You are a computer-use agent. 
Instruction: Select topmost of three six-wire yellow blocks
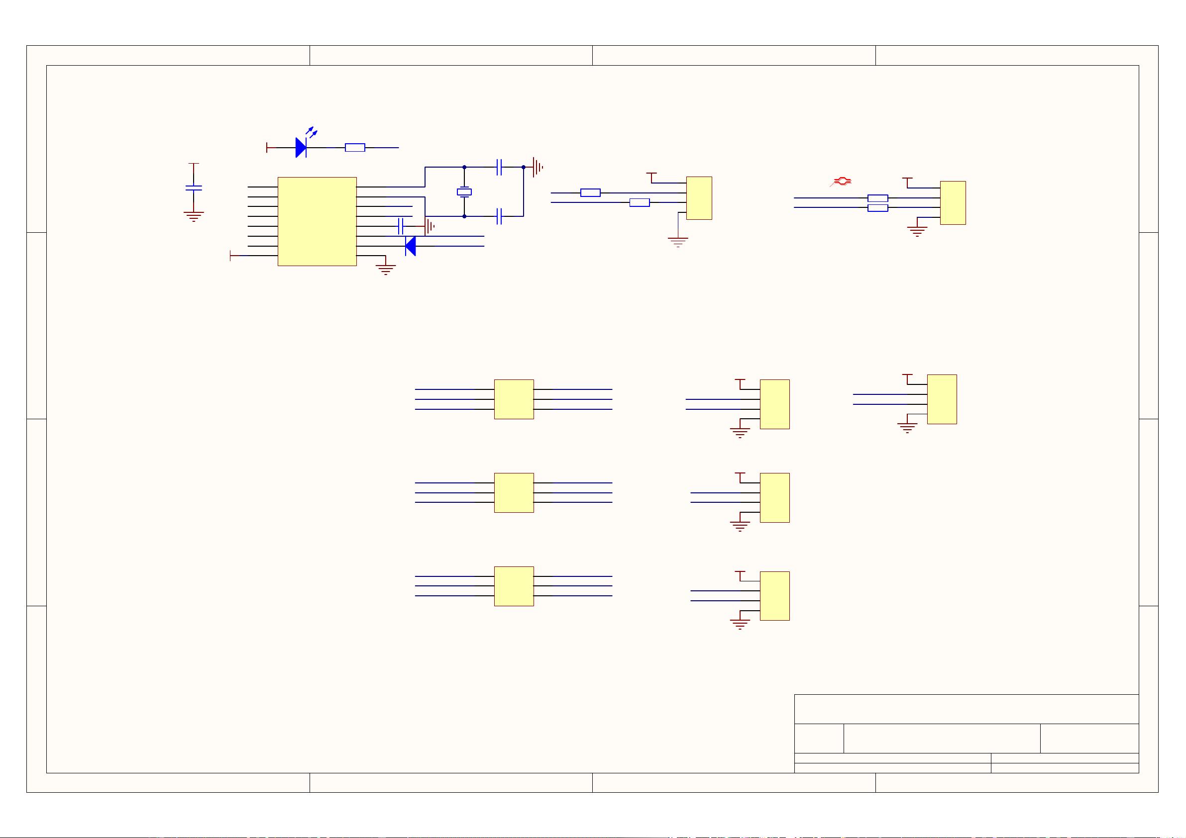point(514,399)
